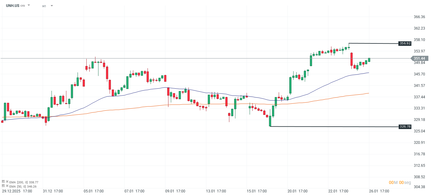
Task: Click the UNH.US instrument name
Action: point(13,6)
